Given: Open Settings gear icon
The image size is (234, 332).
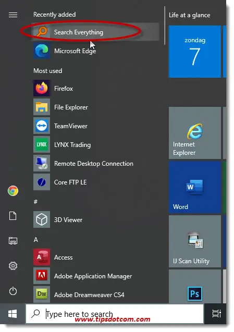Looking at the screenshot, I should coord(13,266).
